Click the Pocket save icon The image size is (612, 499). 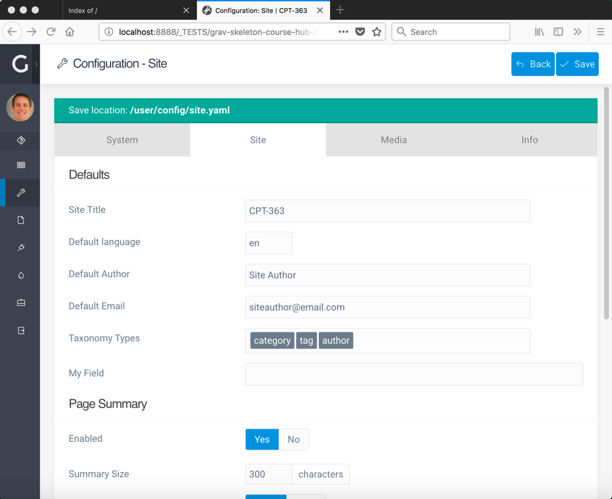(x=360, y=32)
